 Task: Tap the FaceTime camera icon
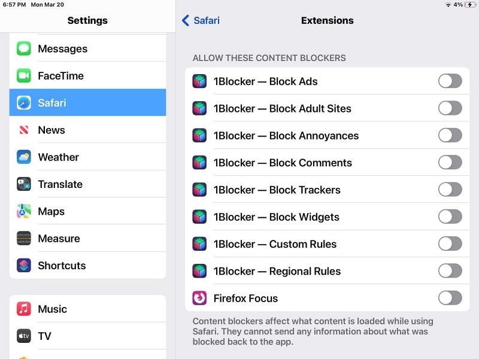click(24, 76)
